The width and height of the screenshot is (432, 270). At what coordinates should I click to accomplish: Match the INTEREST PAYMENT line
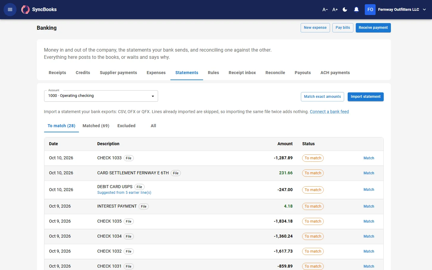pos(369,206)
